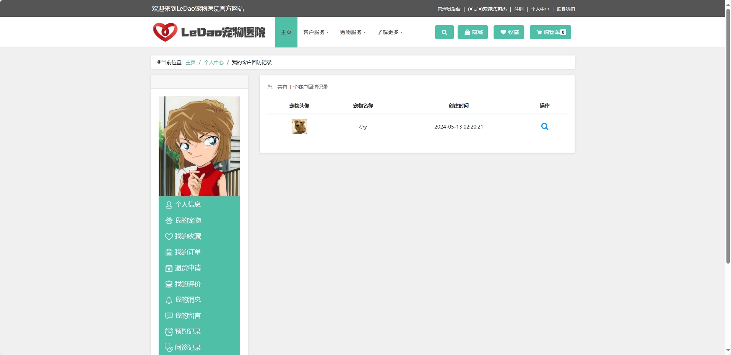The width and height of the screenshot is (731, 355).
Task: Open the 了解更多 dropdown
Action: pyautogui.click(x=389, y=32)
